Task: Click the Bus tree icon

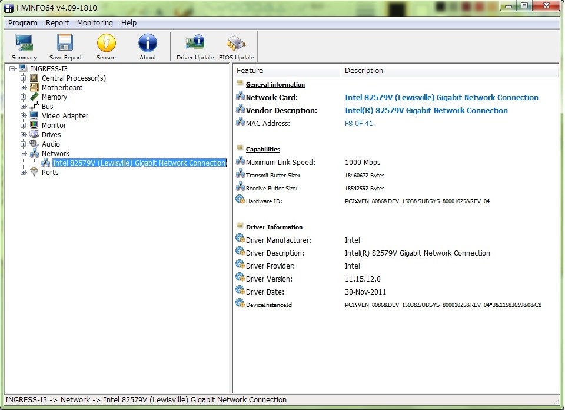Action: pos(34,106)
